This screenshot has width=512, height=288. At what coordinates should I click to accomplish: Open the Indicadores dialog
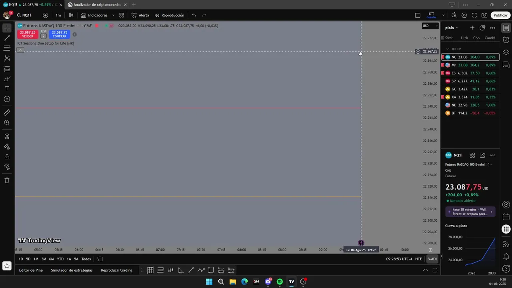pos(94,15)
